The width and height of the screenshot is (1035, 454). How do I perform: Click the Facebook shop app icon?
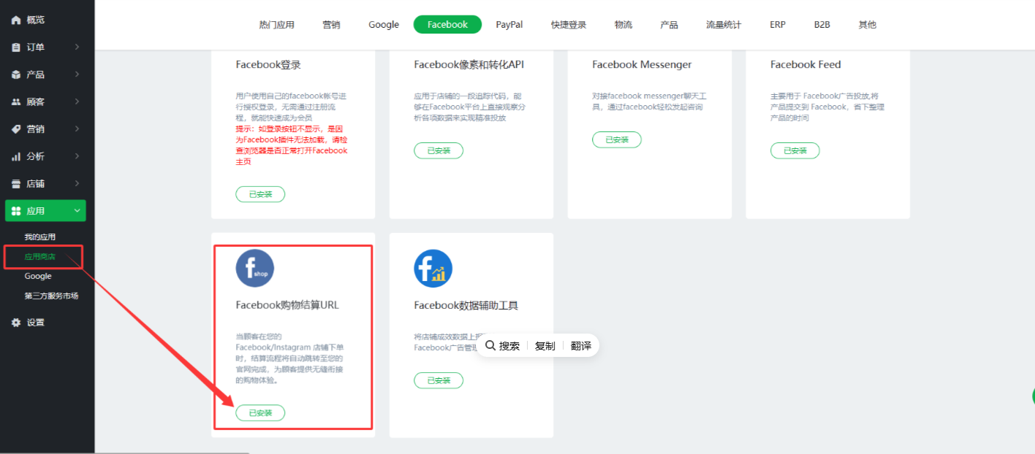(254, 268)
